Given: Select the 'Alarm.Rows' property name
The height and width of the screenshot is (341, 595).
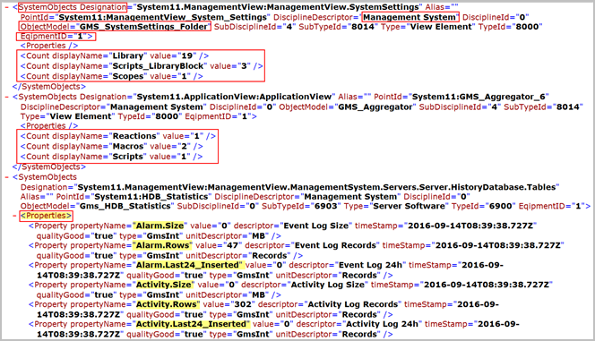Looking at the screenshot, I should click(162, 245).
